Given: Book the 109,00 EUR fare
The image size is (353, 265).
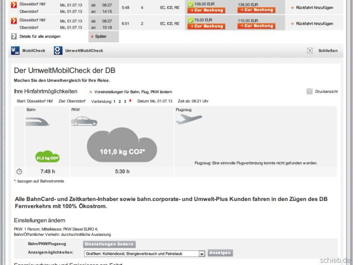Looking at the screenshot, I should tap(206, 10).
